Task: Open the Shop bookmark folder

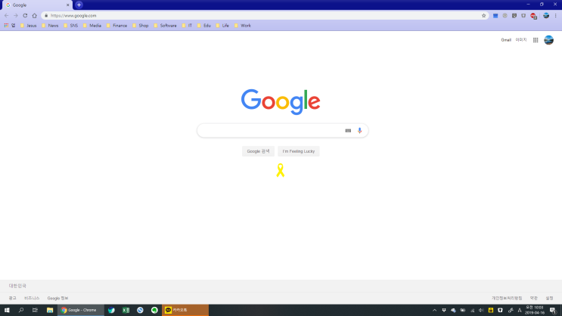Action: (141, 26)
